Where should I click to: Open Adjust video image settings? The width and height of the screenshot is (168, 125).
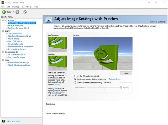click(x=19, y=65)
